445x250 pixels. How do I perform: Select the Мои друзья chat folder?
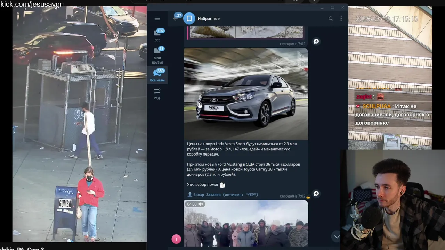(157, 56)
